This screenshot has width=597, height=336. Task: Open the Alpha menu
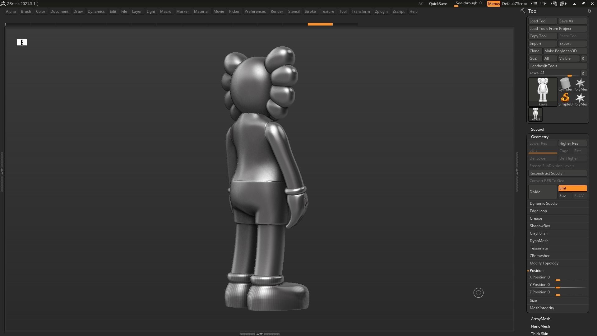[11, 12]
